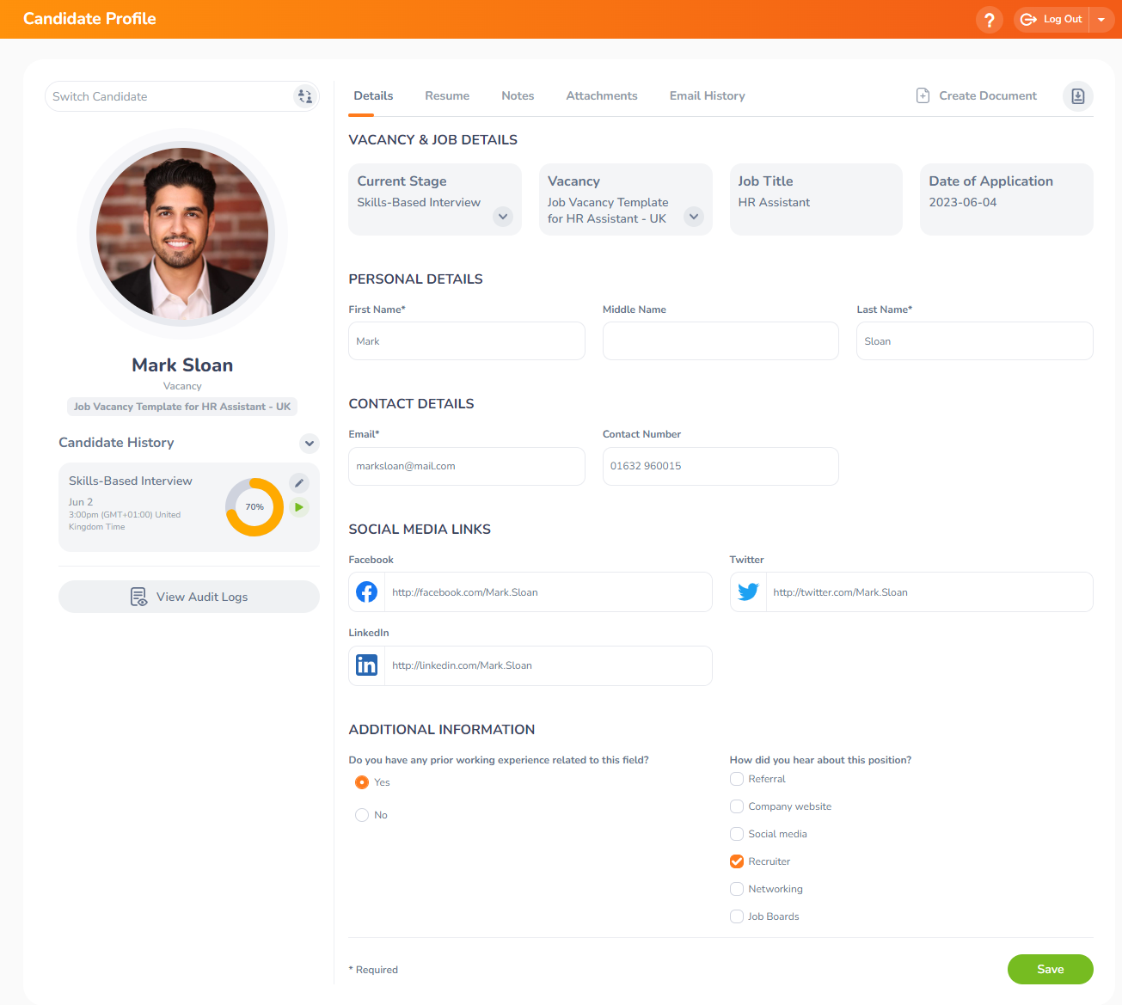Open View Audit Logs
This screenshot has width=1122, height=1005.
(188, 596)
